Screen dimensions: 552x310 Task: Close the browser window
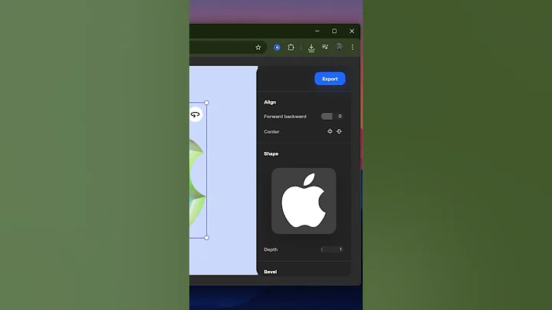click(x=352, y=31)
